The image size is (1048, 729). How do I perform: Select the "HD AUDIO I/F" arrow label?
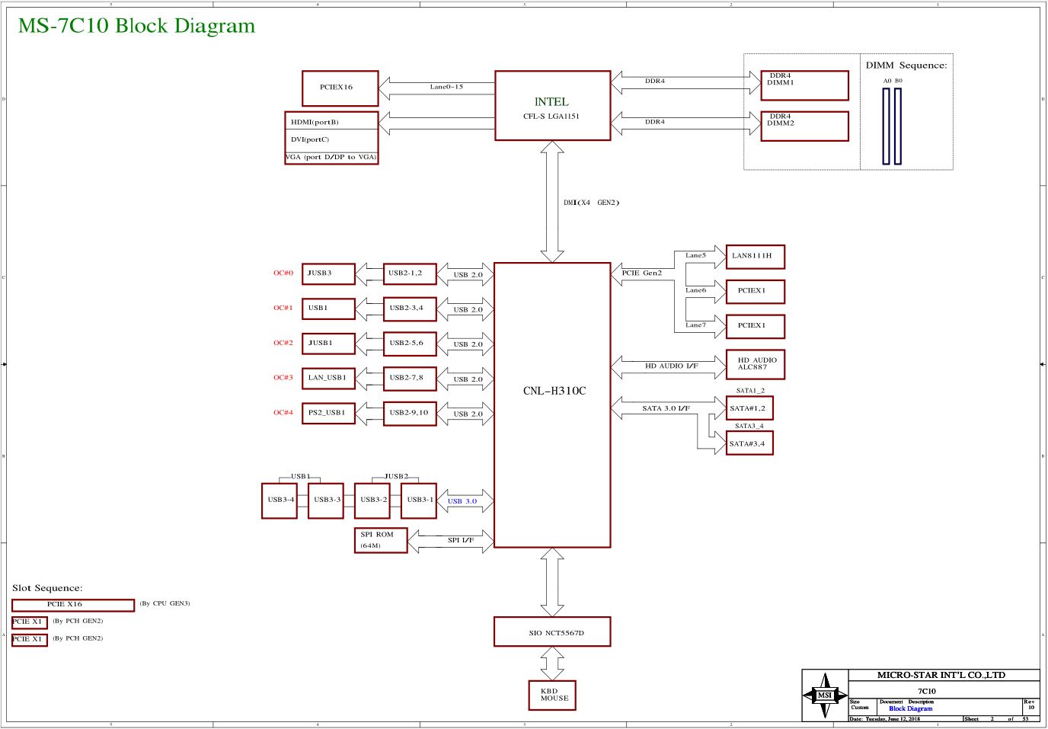click(672, 366)
